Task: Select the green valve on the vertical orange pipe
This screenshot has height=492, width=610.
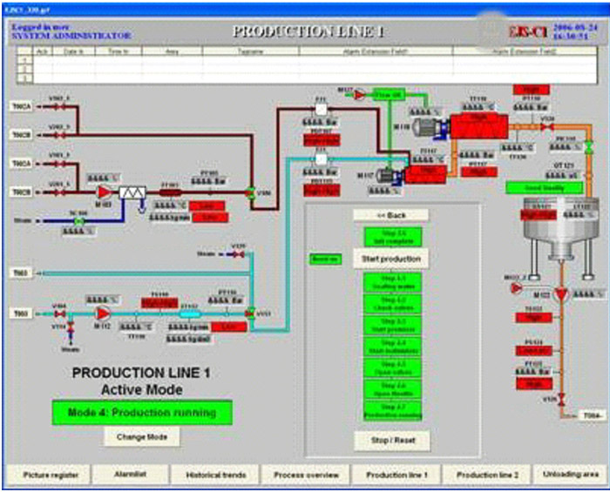Action: pyautogui.click(x=589, y=148)
